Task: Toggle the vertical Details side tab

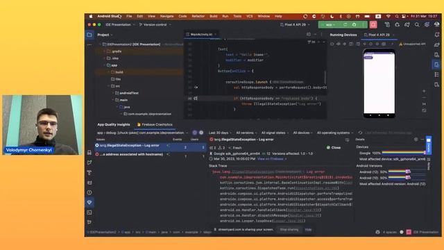Action: click(429, 145)
